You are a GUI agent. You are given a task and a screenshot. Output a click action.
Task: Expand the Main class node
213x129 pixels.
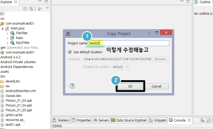tap(8, 38)
